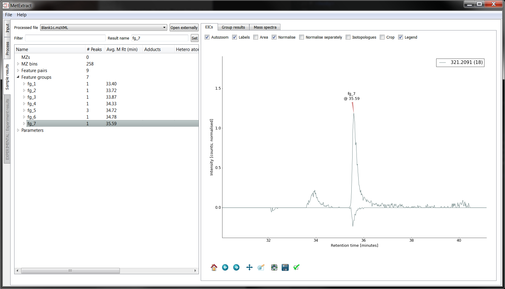Click the Open externally button

click(184, 27)
